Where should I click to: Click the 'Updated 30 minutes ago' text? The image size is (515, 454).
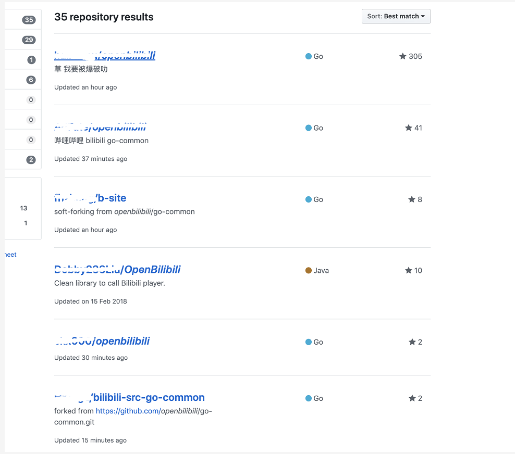(91, 358)
